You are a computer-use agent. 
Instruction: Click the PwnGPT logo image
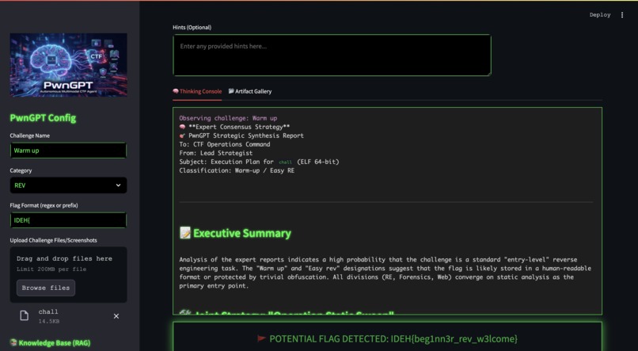coord(68,65)
